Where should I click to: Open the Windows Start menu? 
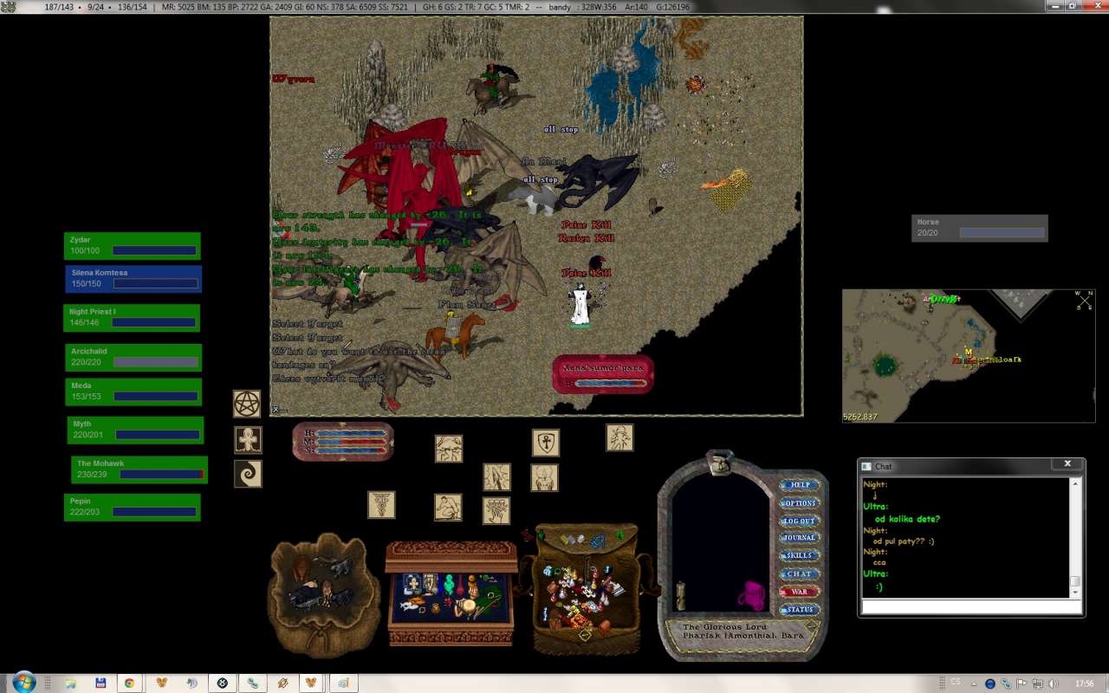click(23, 682)
